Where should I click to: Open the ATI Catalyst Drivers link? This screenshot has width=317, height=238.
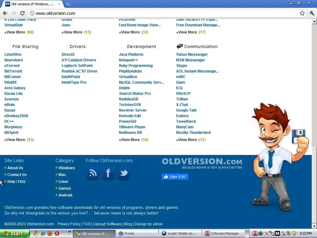pos(79,60)
